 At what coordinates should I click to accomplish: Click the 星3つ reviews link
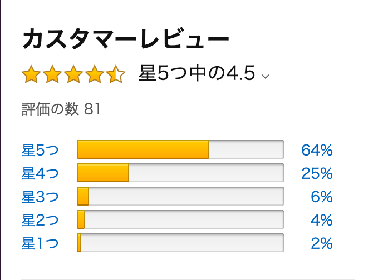40,197
